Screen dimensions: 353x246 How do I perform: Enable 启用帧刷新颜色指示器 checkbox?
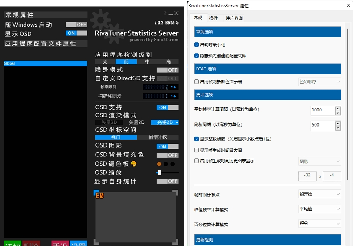[197, 82]
